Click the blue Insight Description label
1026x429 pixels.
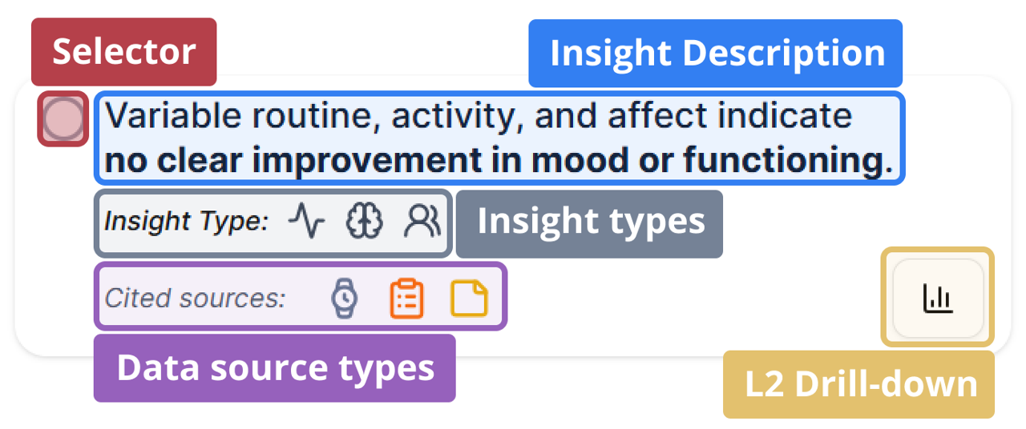716,54
